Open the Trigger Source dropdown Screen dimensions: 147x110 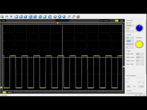point(140,61)
